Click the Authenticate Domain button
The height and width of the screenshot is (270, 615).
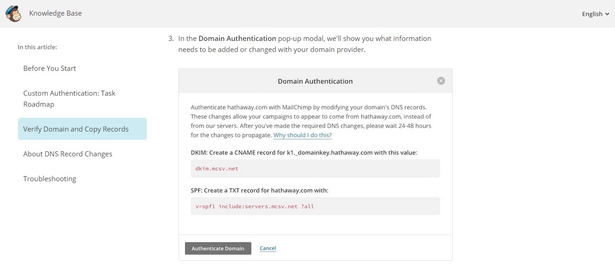218,248
